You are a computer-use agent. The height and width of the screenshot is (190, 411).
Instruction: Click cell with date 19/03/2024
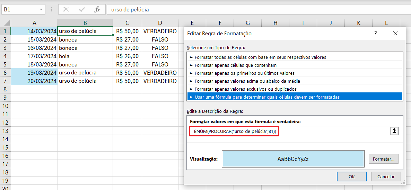click(x=34, y=72)
